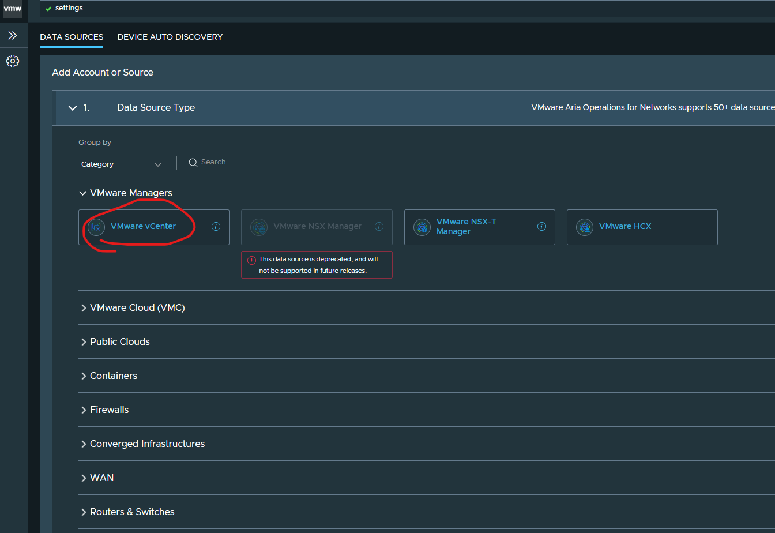
Task: Click the VMware NSX-T Manager tile icon
Action: [422, 227]
